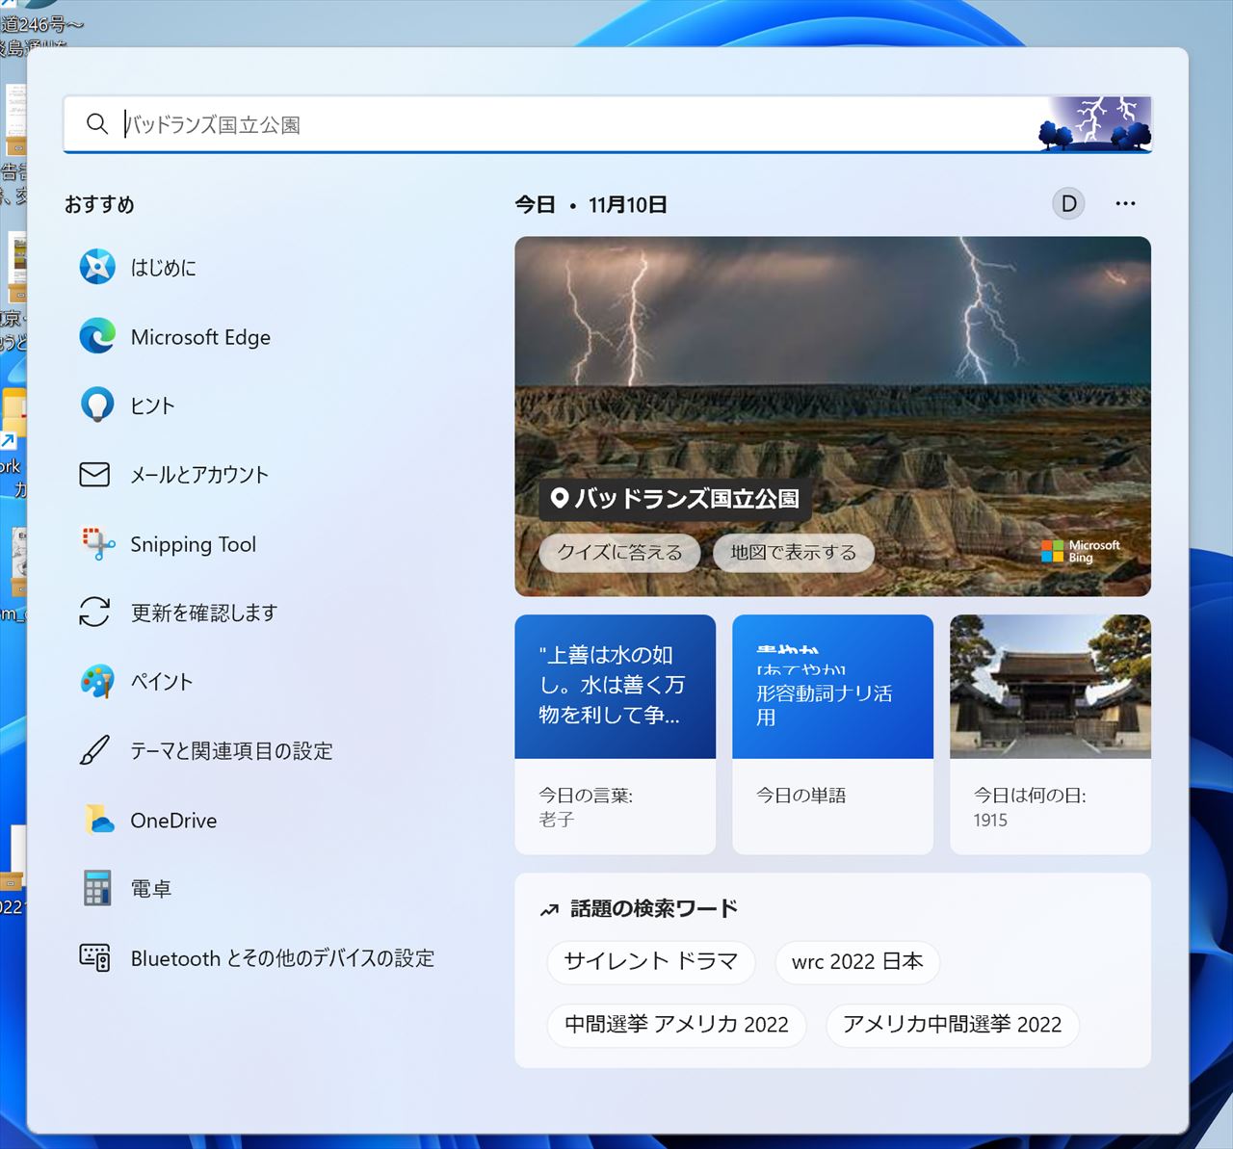Launch the 電卓 calculator icon

click(x=97, y=888)
